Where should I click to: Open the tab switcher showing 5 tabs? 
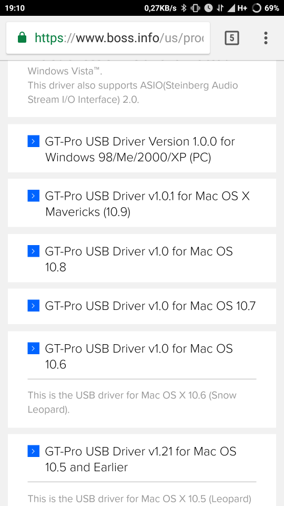point(232,38)
